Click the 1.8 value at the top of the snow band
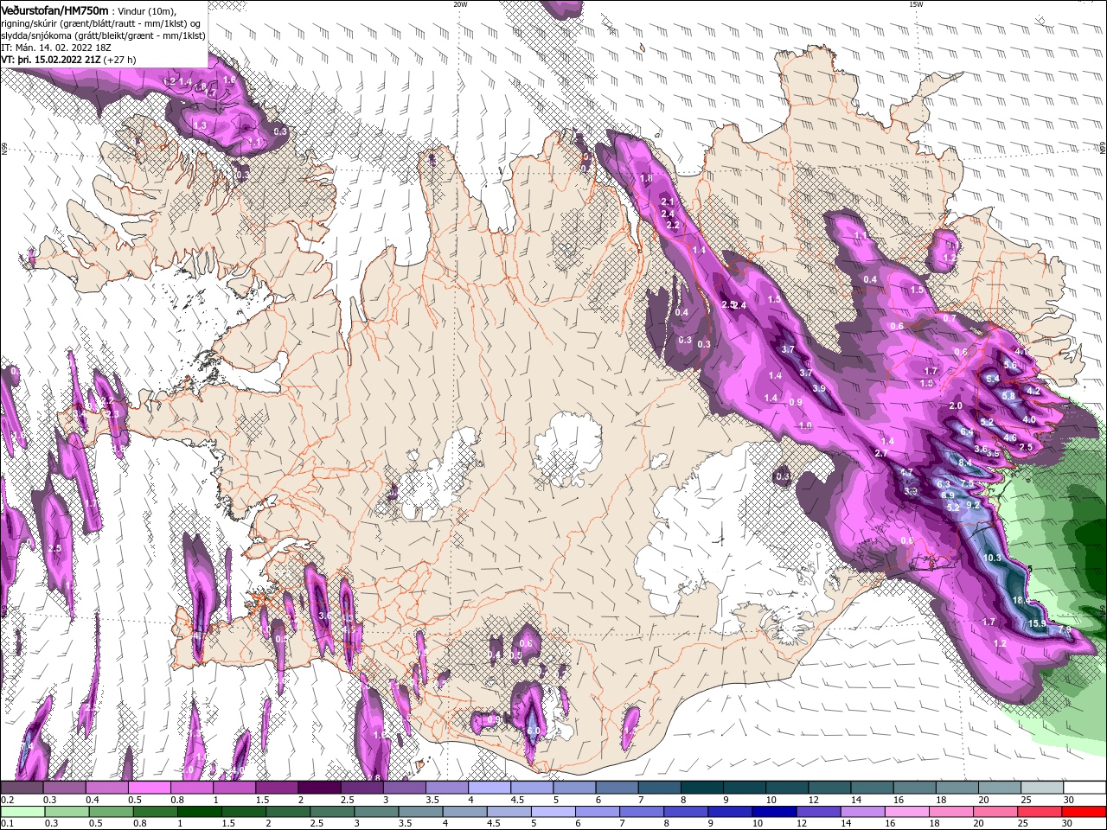This screenshot has height=830, width=1107. click(645, 178)
